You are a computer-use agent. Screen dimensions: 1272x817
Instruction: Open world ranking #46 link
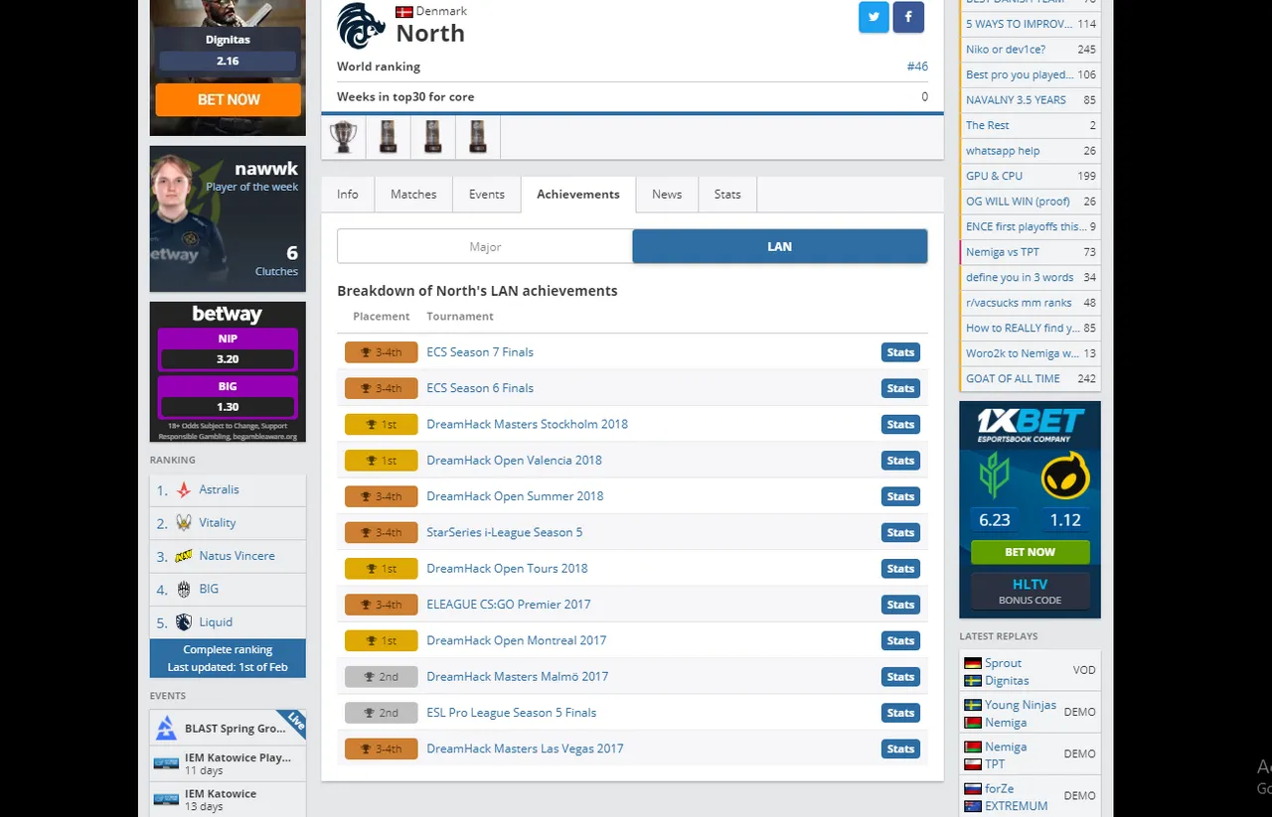tap(917, 67)
